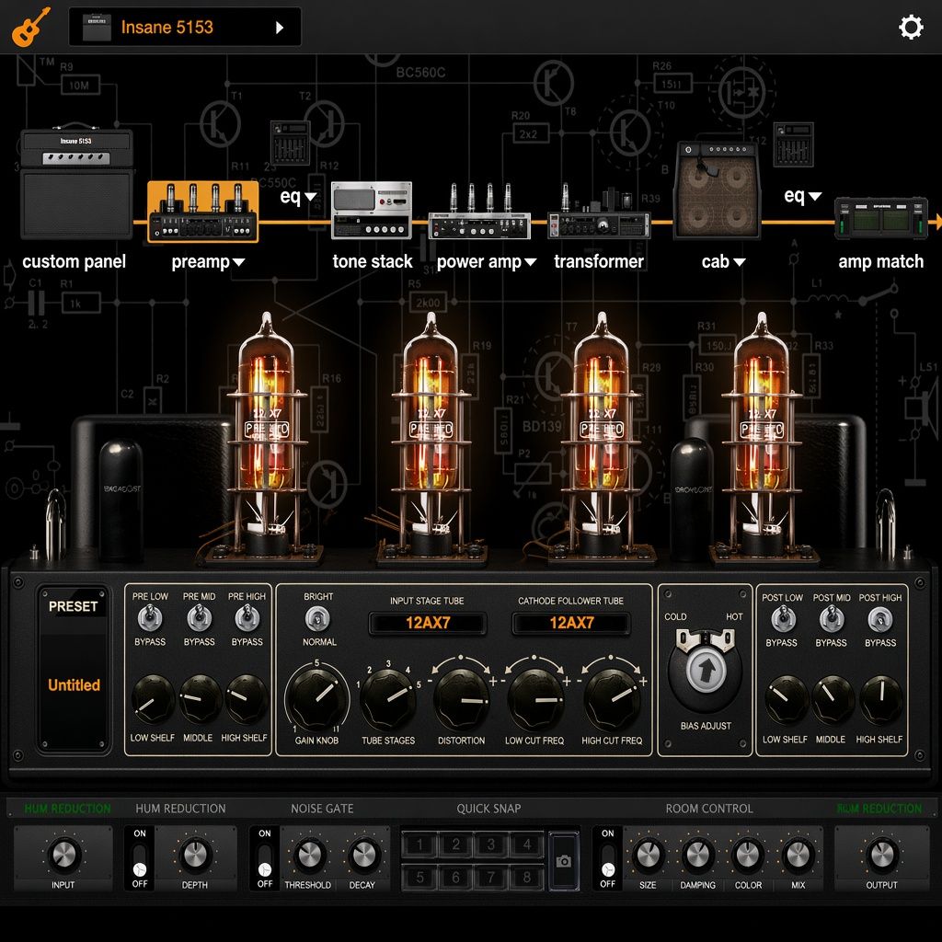The image size is (942, 942).
Task: Click the Input level knob
Action: click(x=63, y=855)
